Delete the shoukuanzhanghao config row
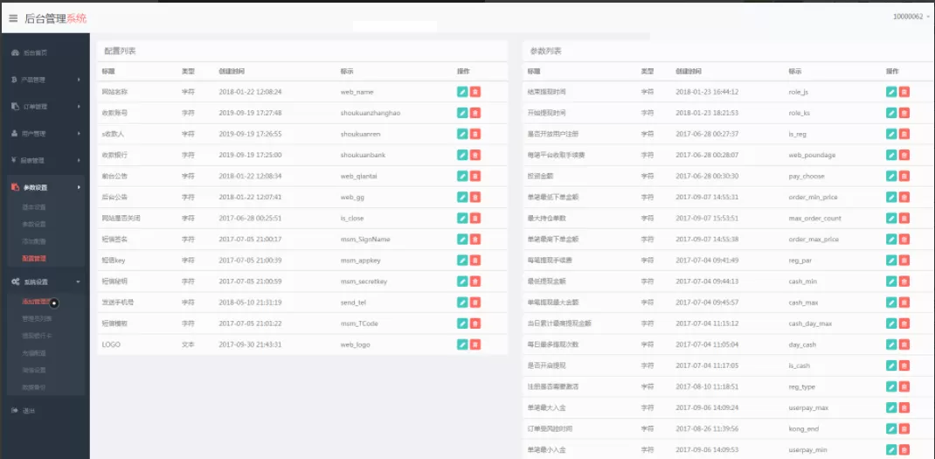 click(475, 113)
